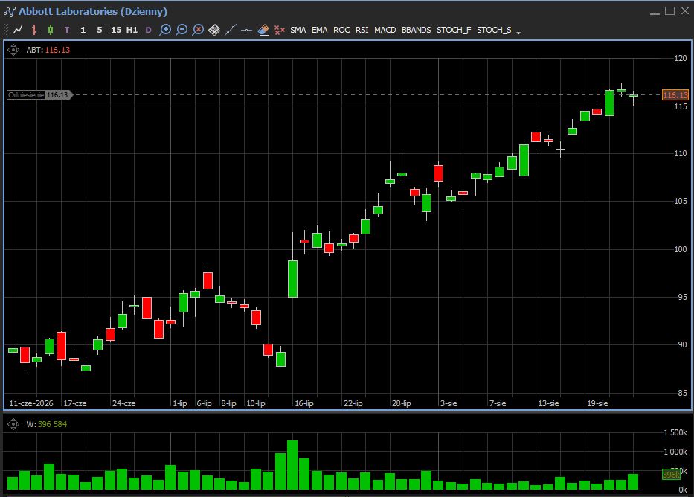Image resolution: width=694 pixels, height=497 pixels.
Task: Click the 24-cze date axis label
Action: tap(124, 403)
